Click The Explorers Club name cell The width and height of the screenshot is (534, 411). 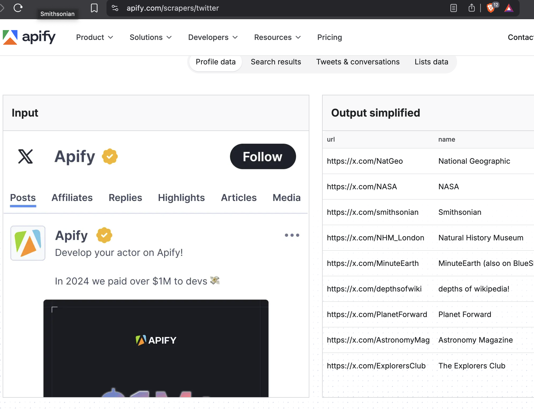pos(472,366)
